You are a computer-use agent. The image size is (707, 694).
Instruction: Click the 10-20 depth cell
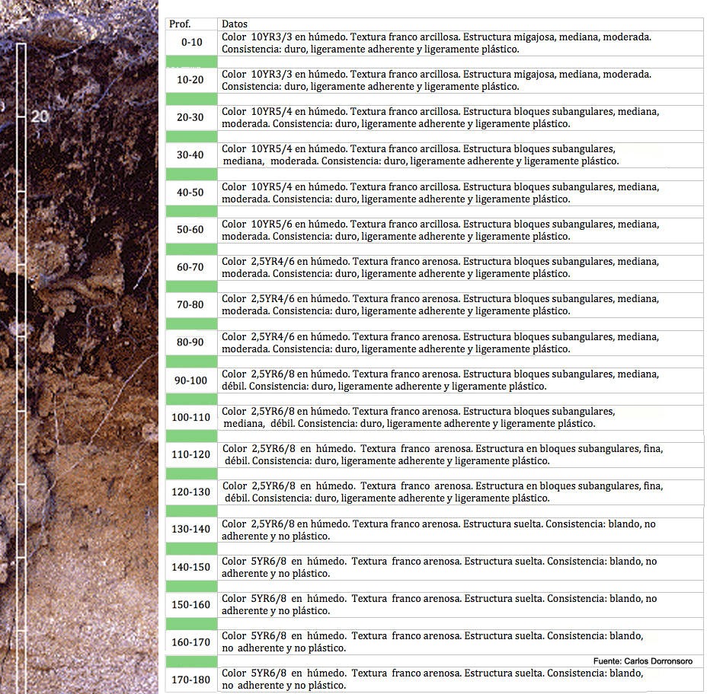(191, 80)
